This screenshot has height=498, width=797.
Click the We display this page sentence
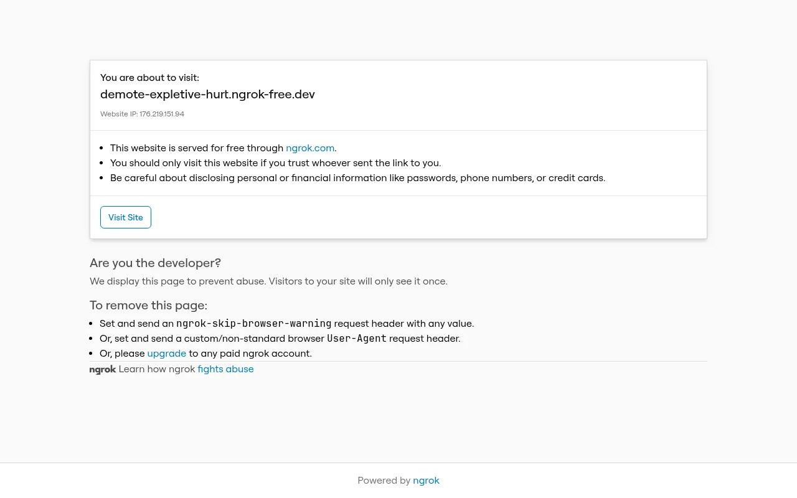click(268, 281)
